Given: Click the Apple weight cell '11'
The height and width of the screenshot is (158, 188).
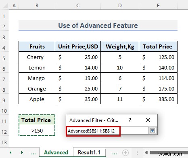Looking at the screenshot, I should [x=120, y=99].
